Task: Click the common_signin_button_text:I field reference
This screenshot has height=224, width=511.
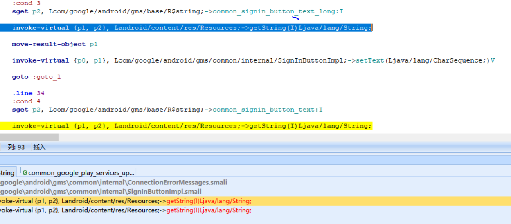Action: pyautogui.click(x=268, y=110)
